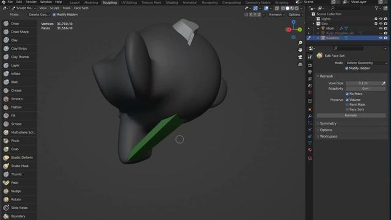The height and width of the screenshot is (220, 391).
Task: Select the Nudge brush
Action: tap(20, 191)
